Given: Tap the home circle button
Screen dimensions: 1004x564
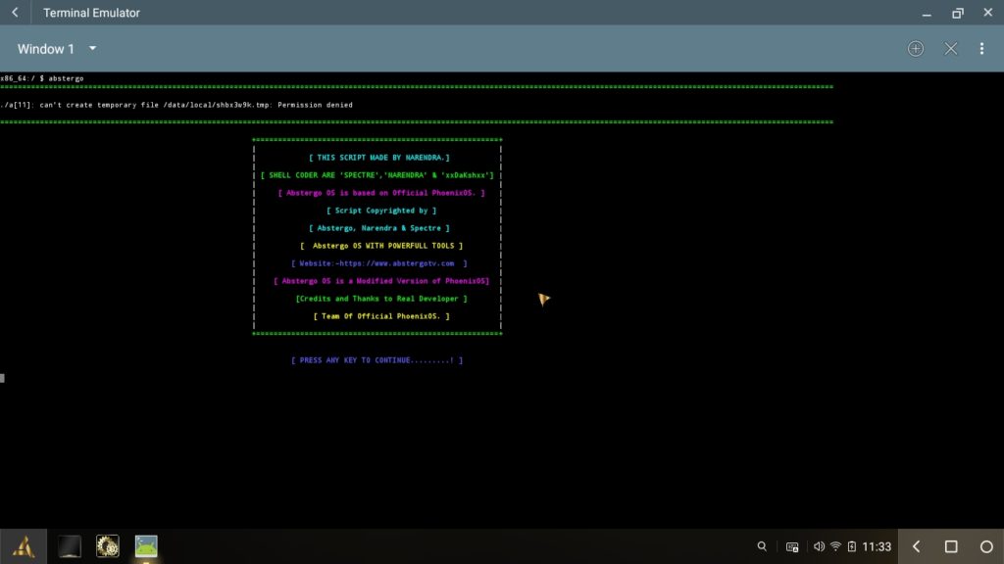Looking at the screenshot, I should pos(986,546).
